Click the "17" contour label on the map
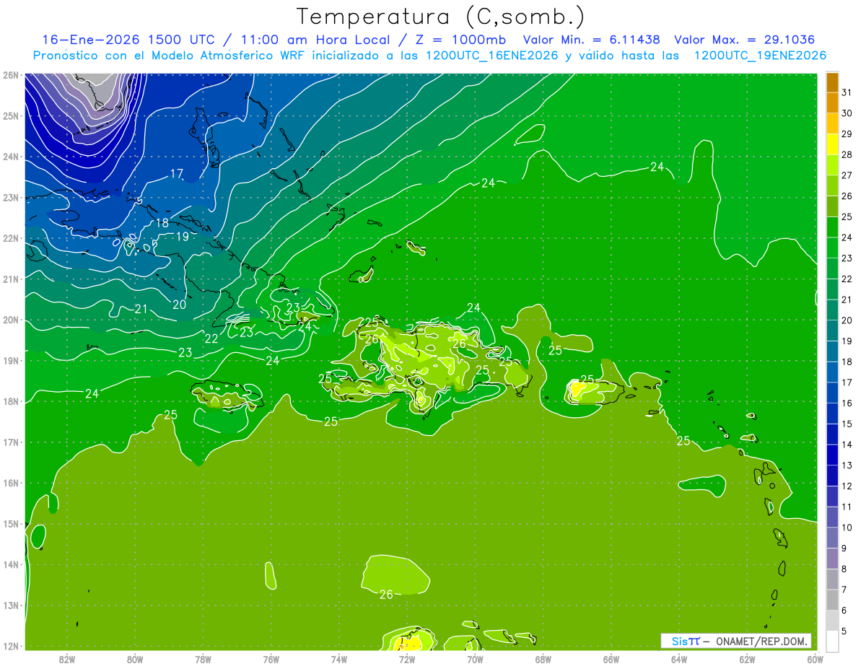The image size is (866, 669). point(177,173)
